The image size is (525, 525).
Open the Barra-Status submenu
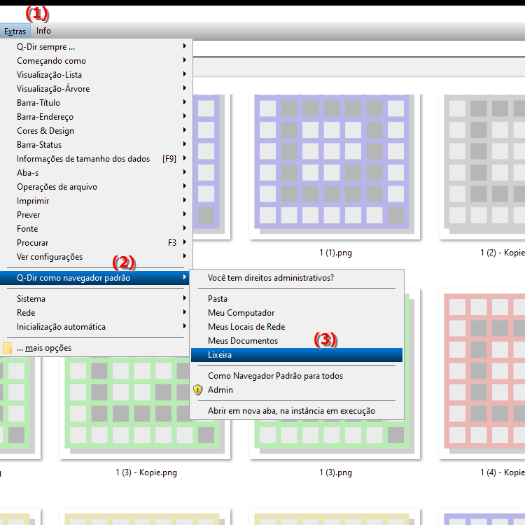(96, 145)
